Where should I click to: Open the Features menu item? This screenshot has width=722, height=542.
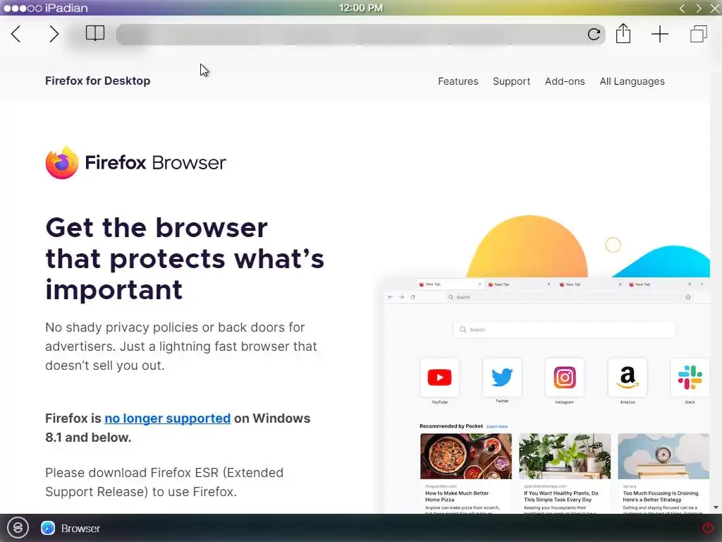coord(458,81)
